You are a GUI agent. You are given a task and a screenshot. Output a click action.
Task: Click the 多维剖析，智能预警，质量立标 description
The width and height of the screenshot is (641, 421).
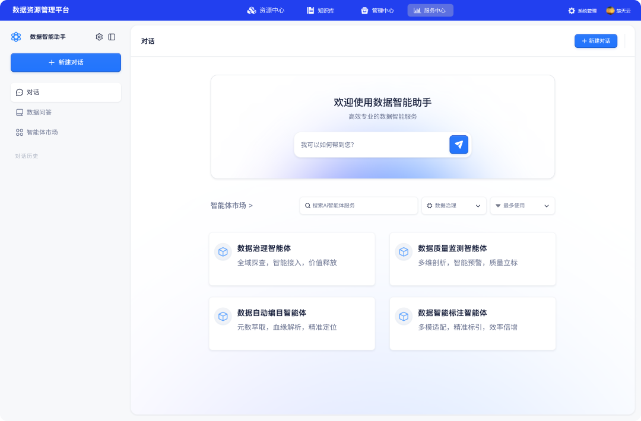point(468,263)
